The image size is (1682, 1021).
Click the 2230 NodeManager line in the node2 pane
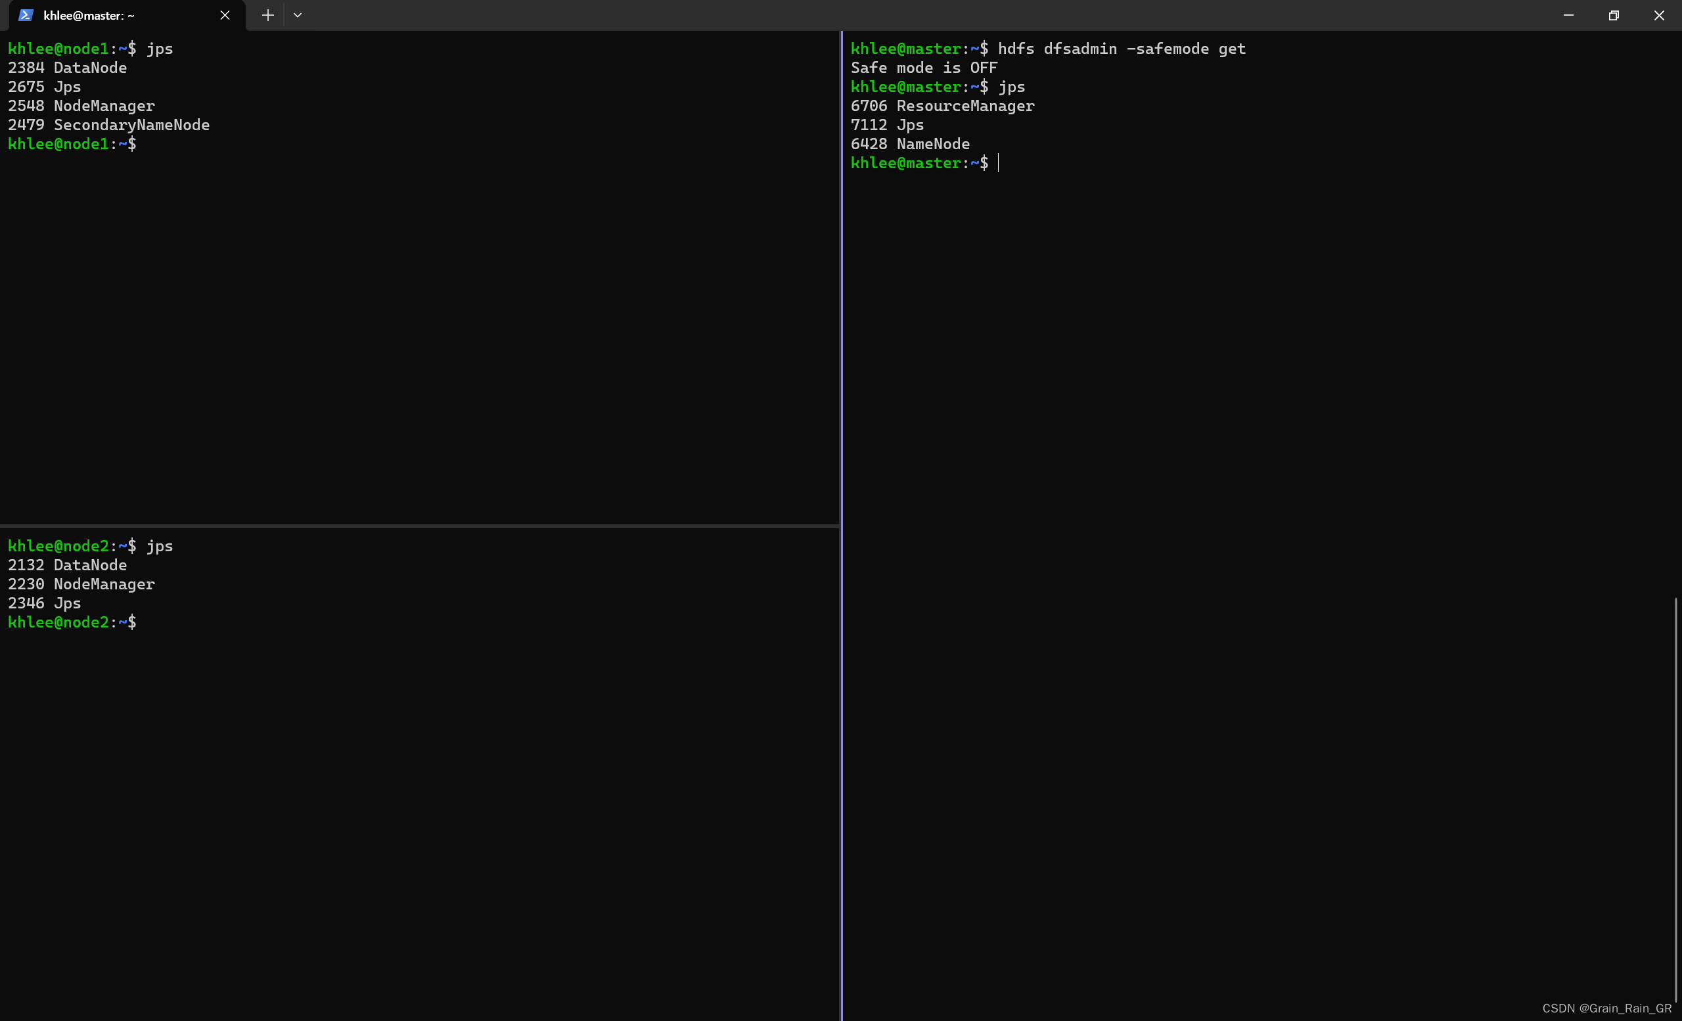pyautogui.click(x=81, y=584)
